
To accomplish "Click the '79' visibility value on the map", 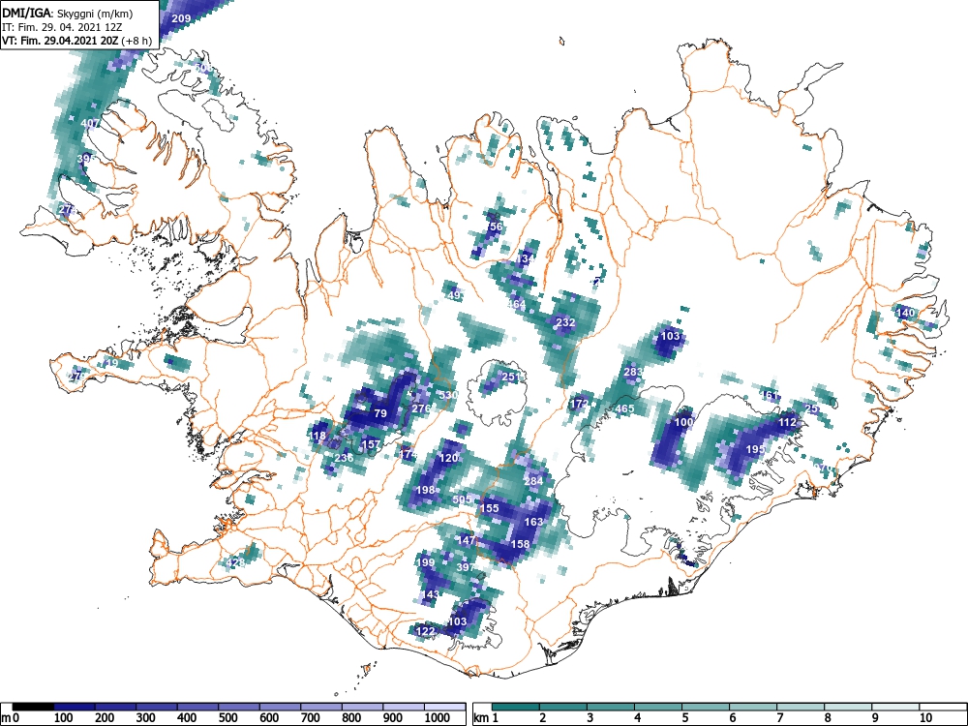I will [x=380, y=413].
